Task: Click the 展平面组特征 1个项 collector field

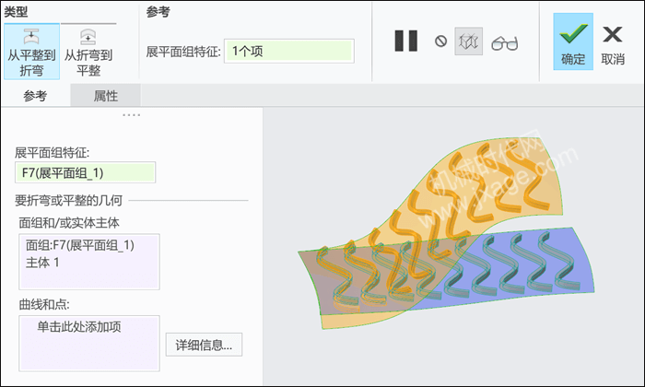Action: click(x=289, y=51)
